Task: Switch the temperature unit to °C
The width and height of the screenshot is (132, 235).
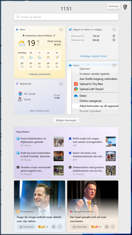Action: point(38,41)
